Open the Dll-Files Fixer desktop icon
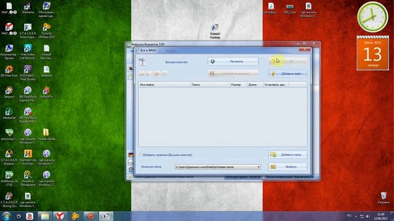 (9, 71)
